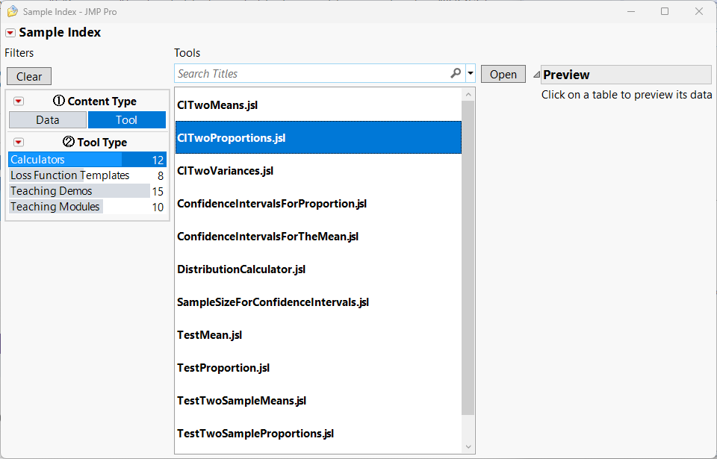Click the Clear filters button
Image resolution: width=717 pixels, height=459 pixels.
pyautogui.click(x=29, y=76)
